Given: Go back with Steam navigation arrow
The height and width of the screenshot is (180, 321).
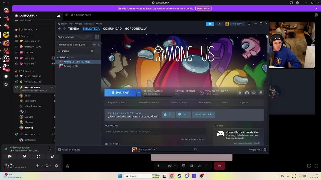Looking at the screenshot, I should [x=59, y=28].
